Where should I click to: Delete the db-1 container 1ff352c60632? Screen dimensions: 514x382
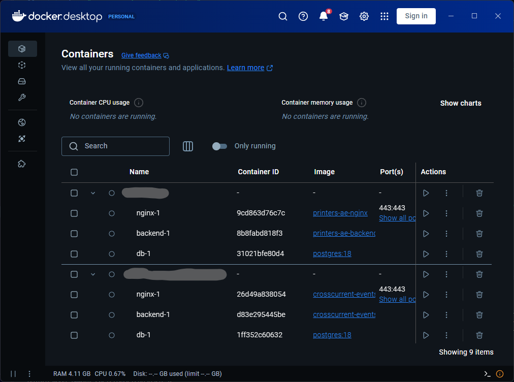click(x=479, y=335)
